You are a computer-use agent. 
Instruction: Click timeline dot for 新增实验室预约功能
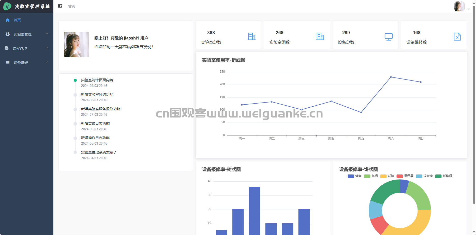coord(75,95)
